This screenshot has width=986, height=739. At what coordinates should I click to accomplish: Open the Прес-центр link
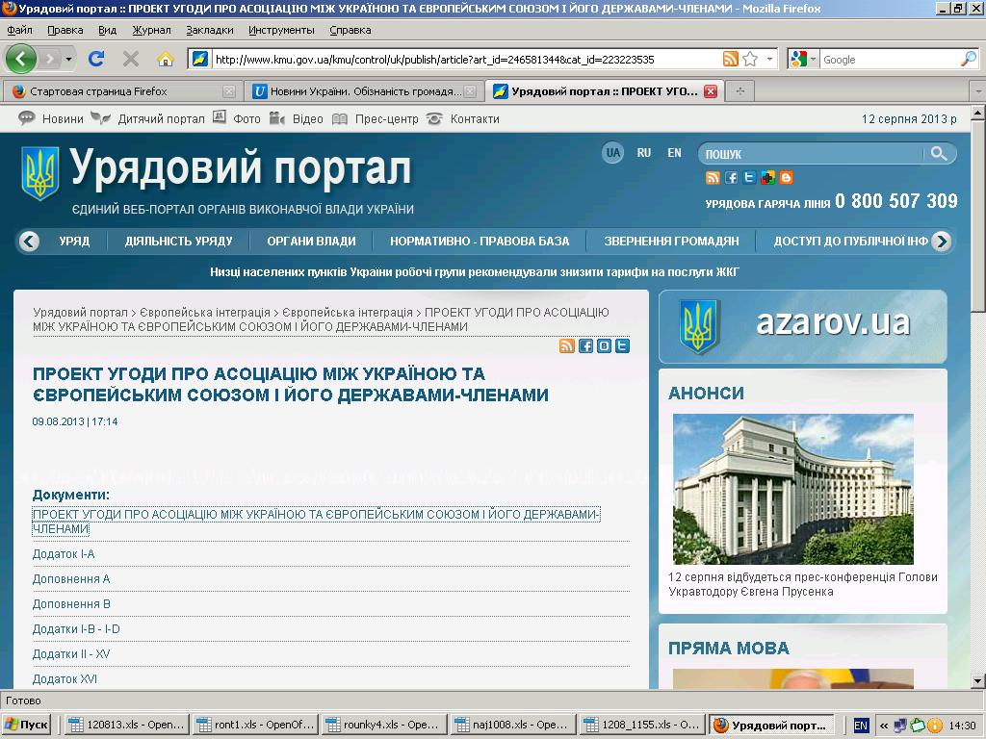386,118
